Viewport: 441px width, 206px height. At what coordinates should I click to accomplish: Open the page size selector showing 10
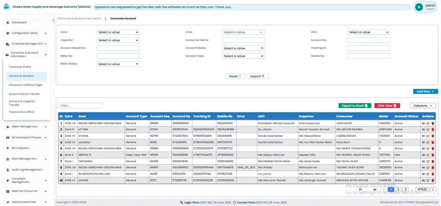[x=367, y=189]
